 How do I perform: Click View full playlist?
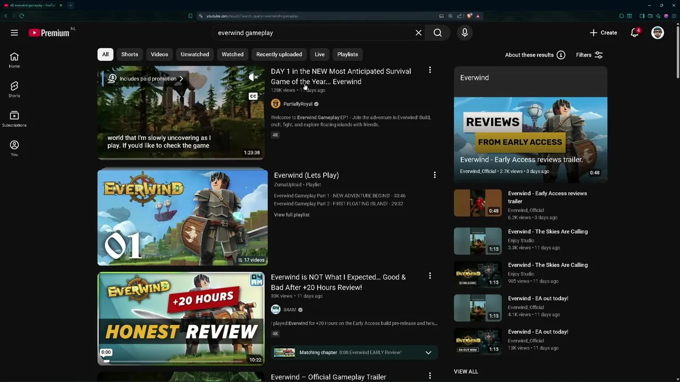[x=292, y=215]
